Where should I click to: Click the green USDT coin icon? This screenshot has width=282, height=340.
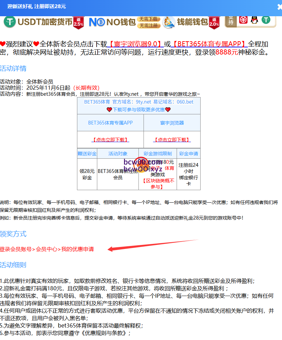pyautogui.click(x=10, y=22)
